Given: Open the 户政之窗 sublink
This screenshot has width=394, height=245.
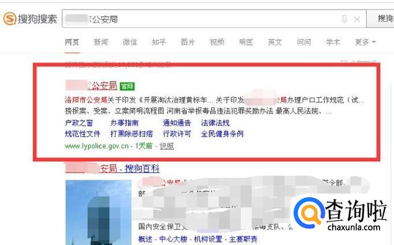Looking at the screenshot, I should 79,123.
